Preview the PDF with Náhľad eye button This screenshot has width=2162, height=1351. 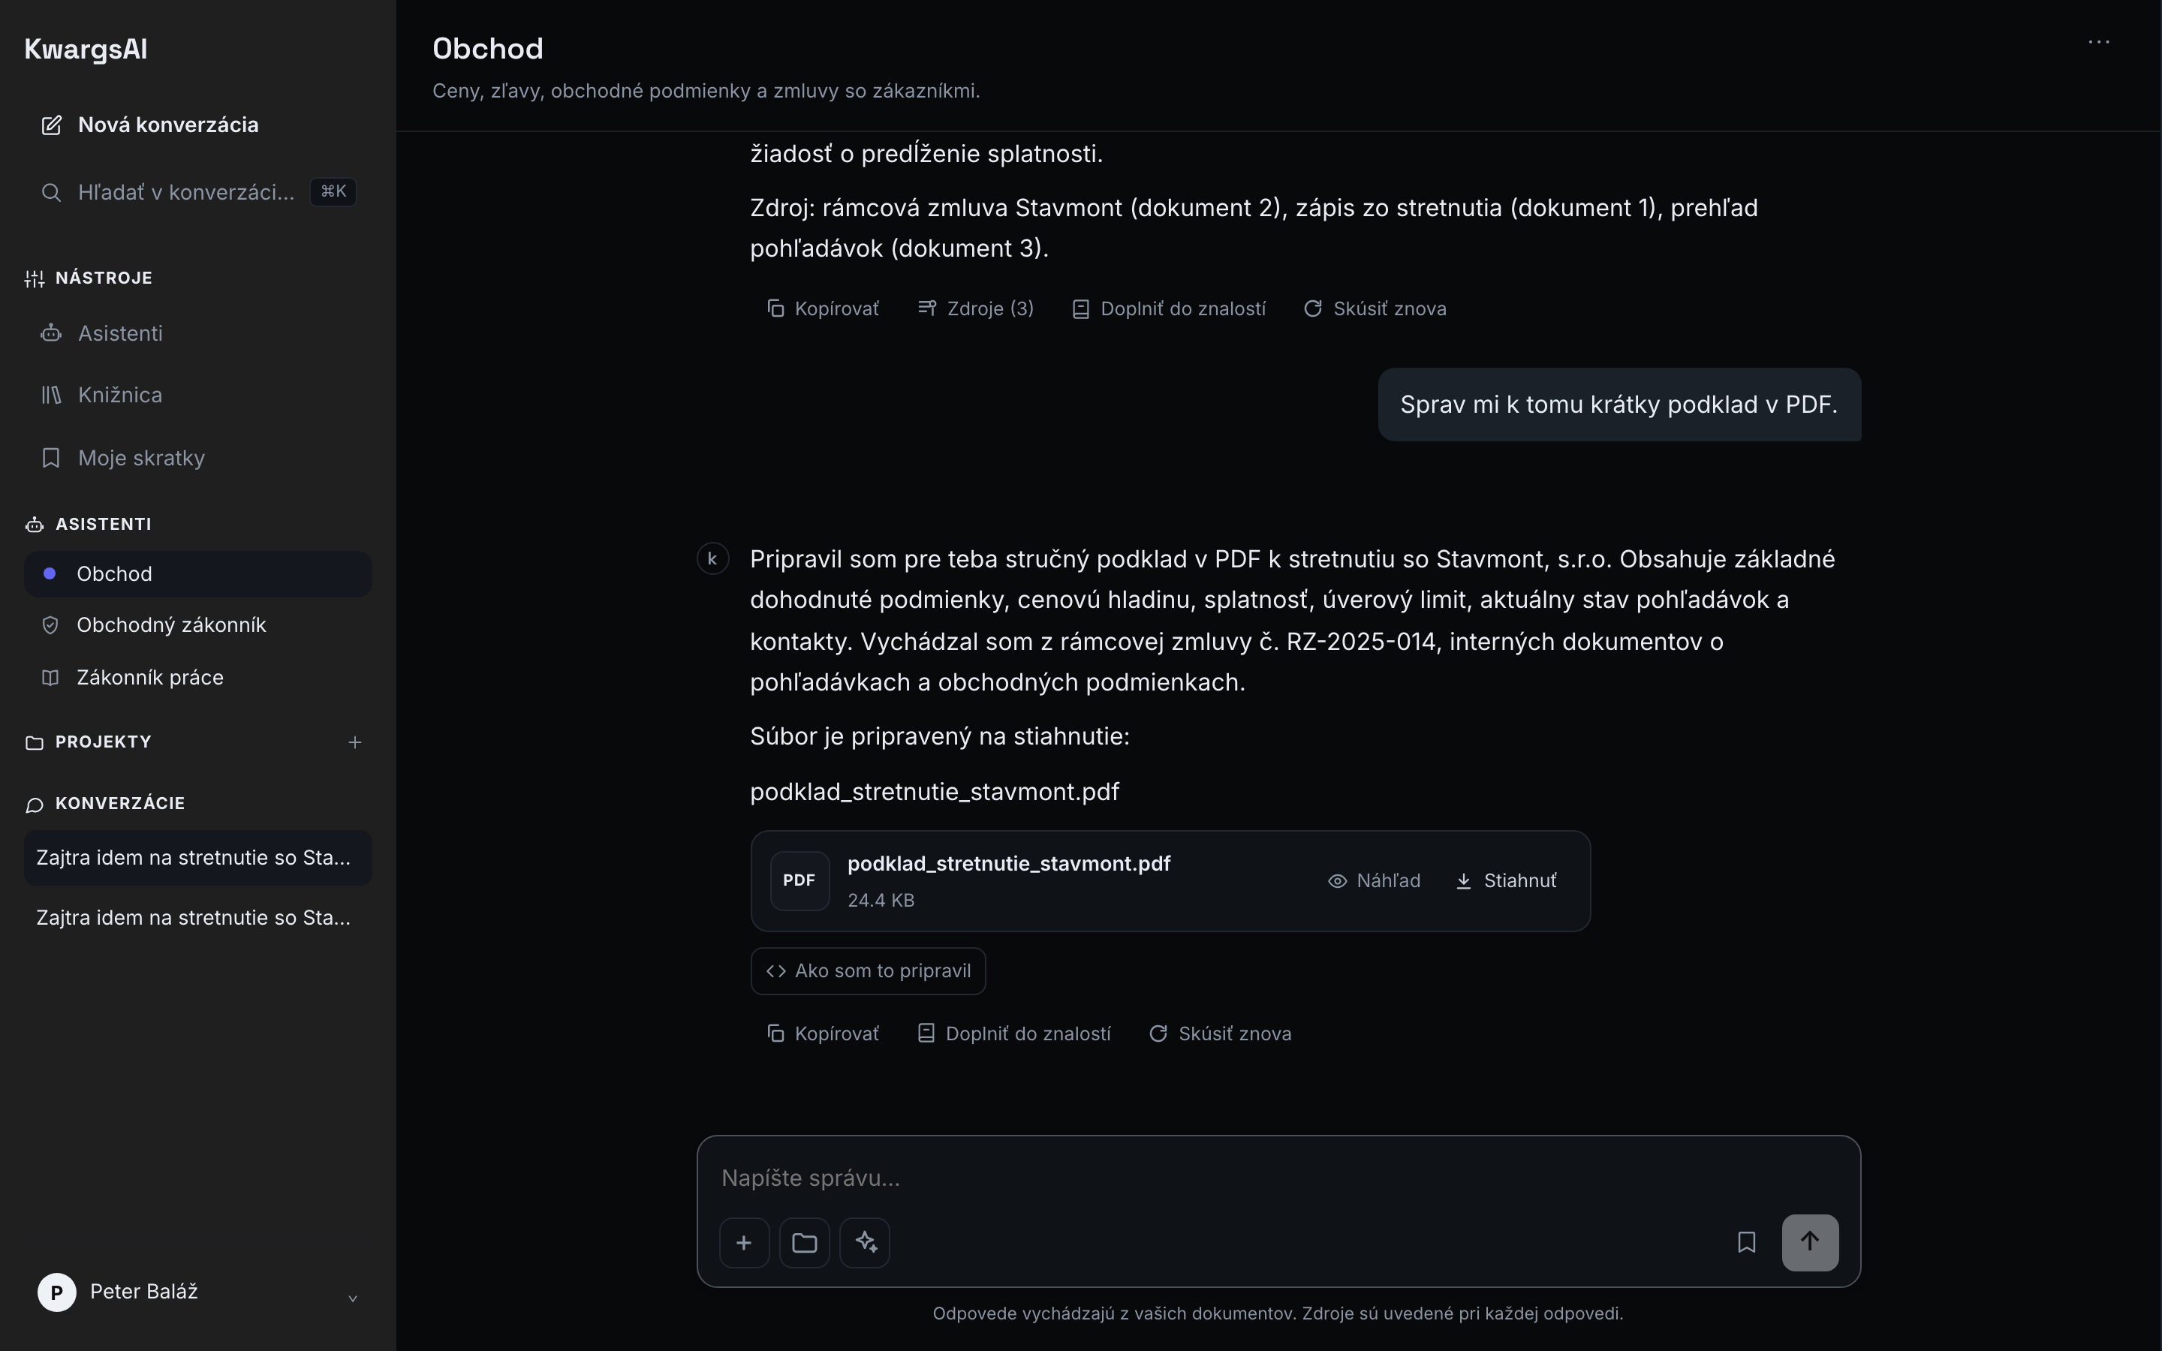(1374, 881)
